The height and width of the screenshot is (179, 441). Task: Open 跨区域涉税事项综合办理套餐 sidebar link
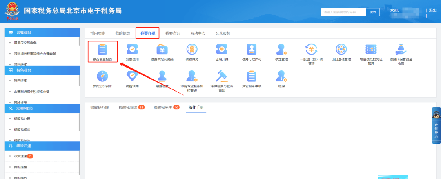tap(35, 54)
